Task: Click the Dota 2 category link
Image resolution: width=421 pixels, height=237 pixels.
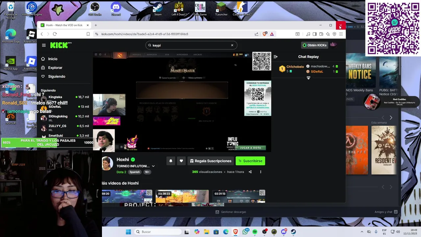Action: [x=121, y=172]
